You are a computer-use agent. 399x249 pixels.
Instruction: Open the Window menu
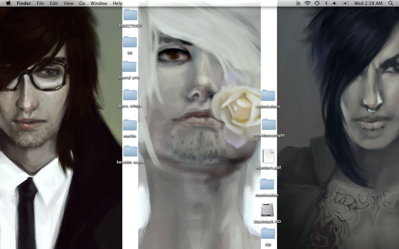(x=99, y=3)
